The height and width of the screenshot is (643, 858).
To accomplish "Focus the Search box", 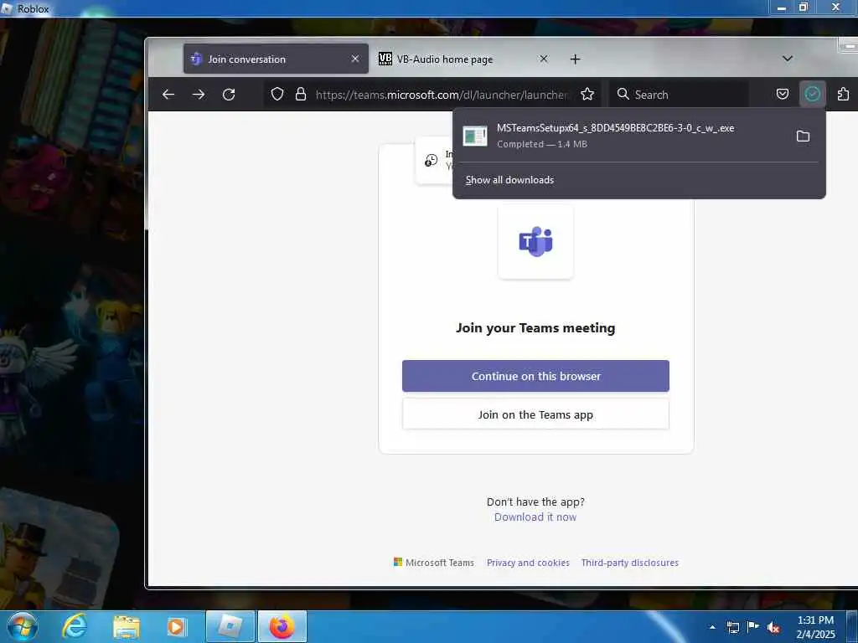I will coord(679,95).
